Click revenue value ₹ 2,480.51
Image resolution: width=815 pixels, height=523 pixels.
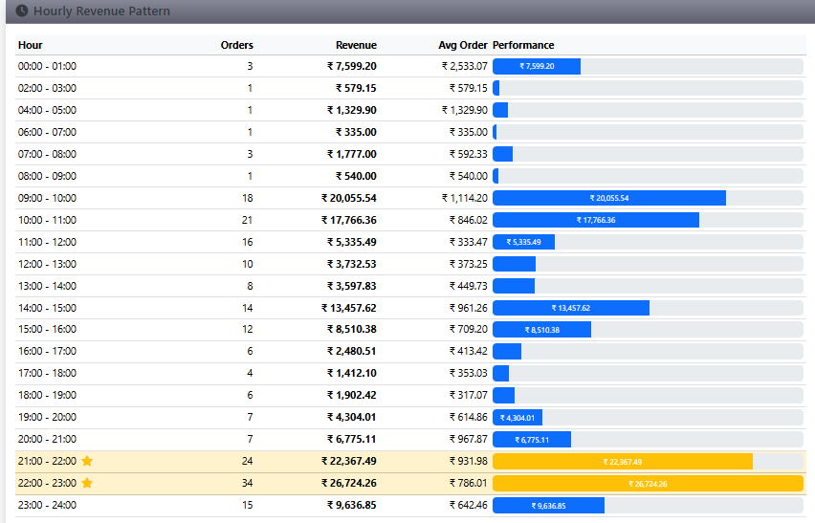352,351
